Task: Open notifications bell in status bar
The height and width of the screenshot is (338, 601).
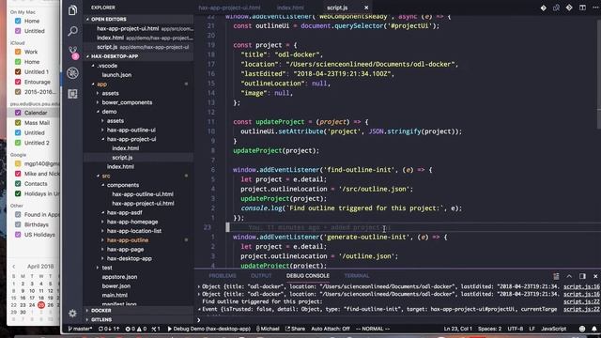Action: 594,329
